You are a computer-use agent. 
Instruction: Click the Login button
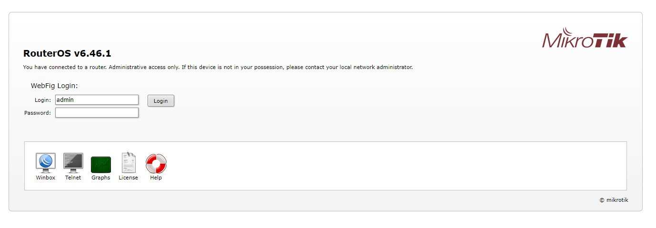pos(161,101)
